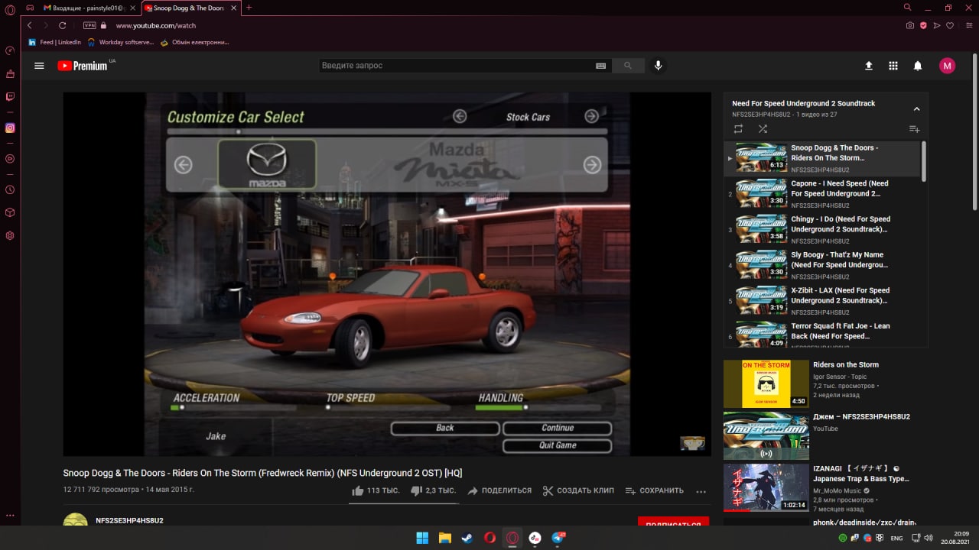This screenshot has height=550, width=979.
Task: Open File Explorer from taskbar
Action: click(444, 538)
